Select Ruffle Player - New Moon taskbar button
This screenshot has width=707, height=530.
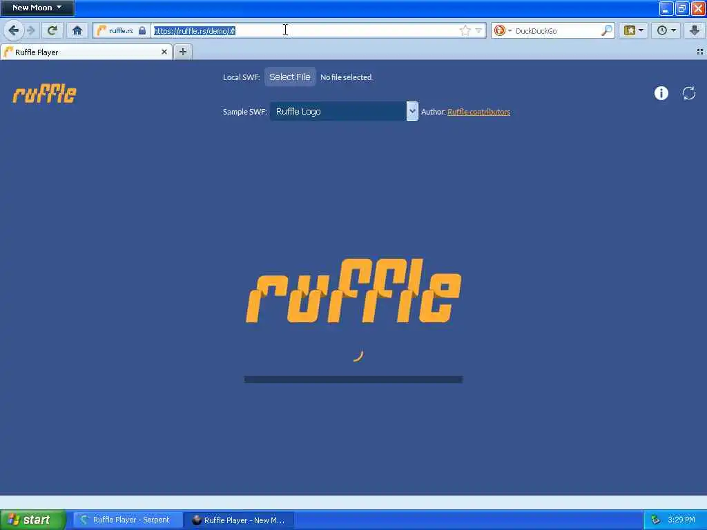click(x=240, y=520)
